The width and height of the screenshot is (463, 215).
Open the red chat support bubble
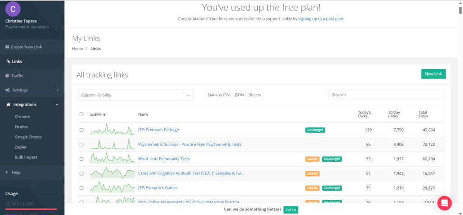444,203
